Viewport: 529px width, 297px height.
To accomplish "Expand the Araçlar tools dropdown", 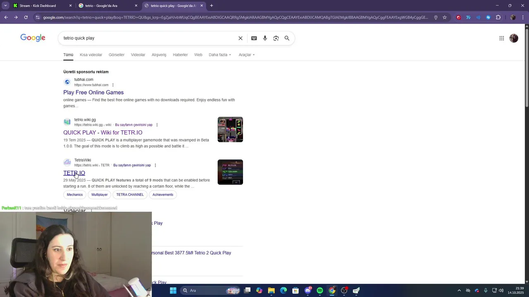I will 247,55.
